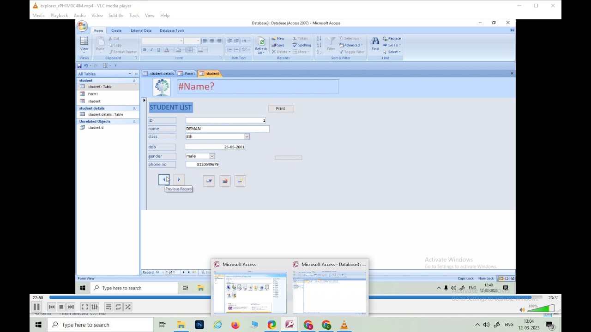The height and width of the screenshot is (332, 591).
Task: Click the Print button on the form
Action: pyautogui.click(x=281, y=108)
